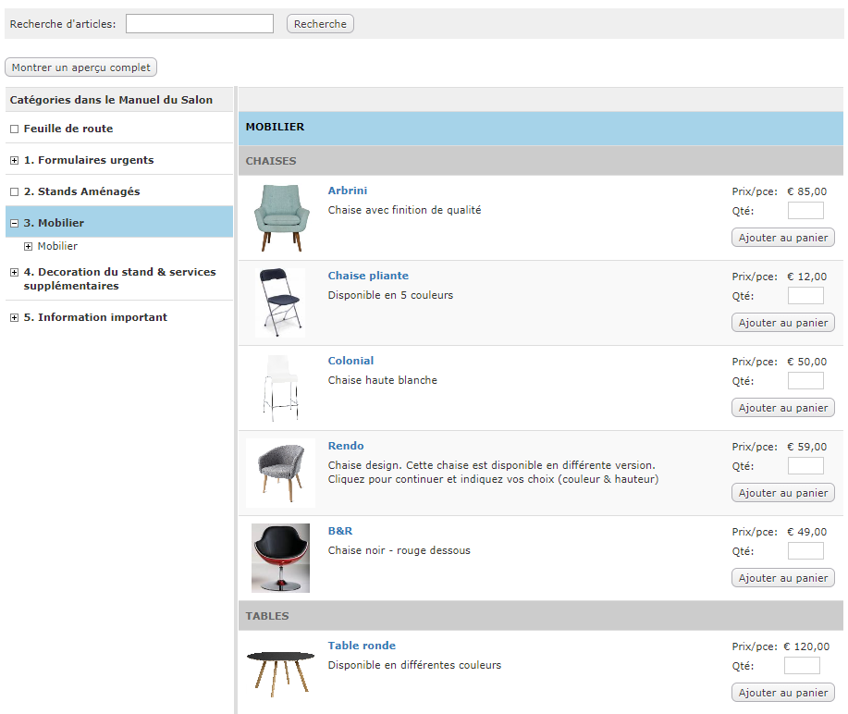Open the B&R product link
The width and height of the screenshot is (848, 714).
[x=340, y=531]
